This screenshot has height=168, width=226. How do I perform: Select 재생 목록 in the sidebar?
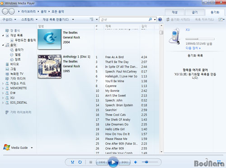[x=16, y=35]
